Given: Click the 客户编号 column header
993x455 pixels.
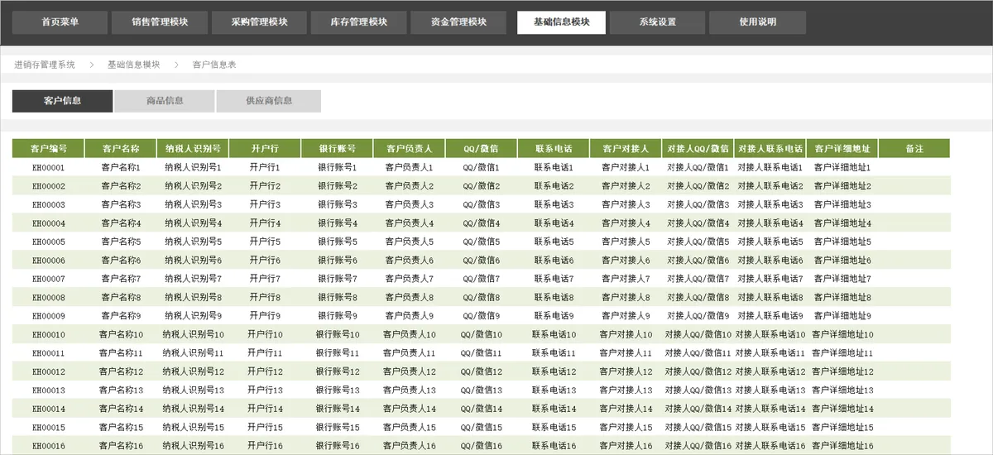Looking at the screenshot, I should [48, 149].
